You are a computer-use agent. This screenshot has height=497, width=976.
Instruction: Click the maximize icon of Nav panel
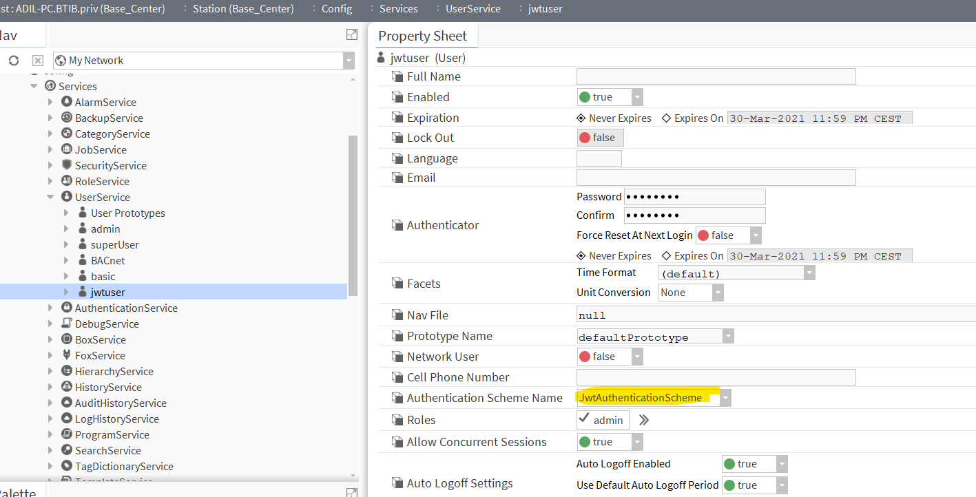[x=351, y=35]
